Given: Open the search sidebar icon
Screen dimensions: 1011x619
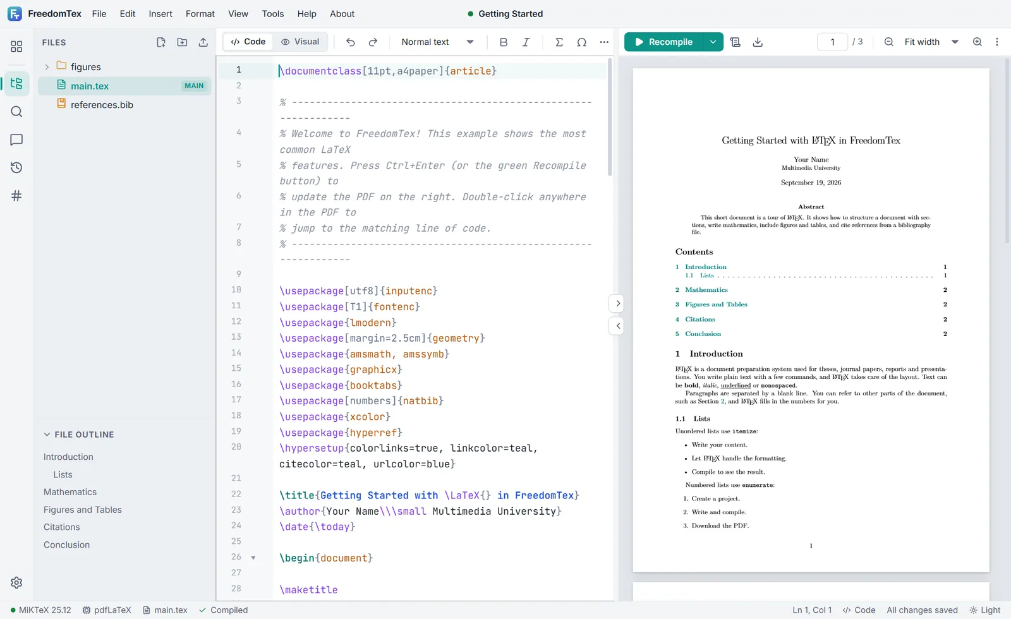Looking at the screenshot, I should pyautogui.click(x=16, y=112).
